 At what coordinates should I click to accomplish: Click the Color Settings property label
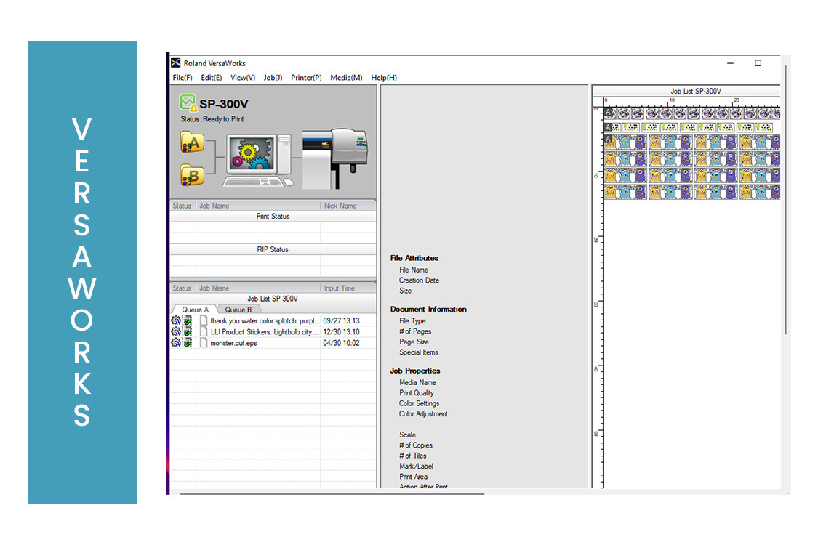click(x=419, y=403)
